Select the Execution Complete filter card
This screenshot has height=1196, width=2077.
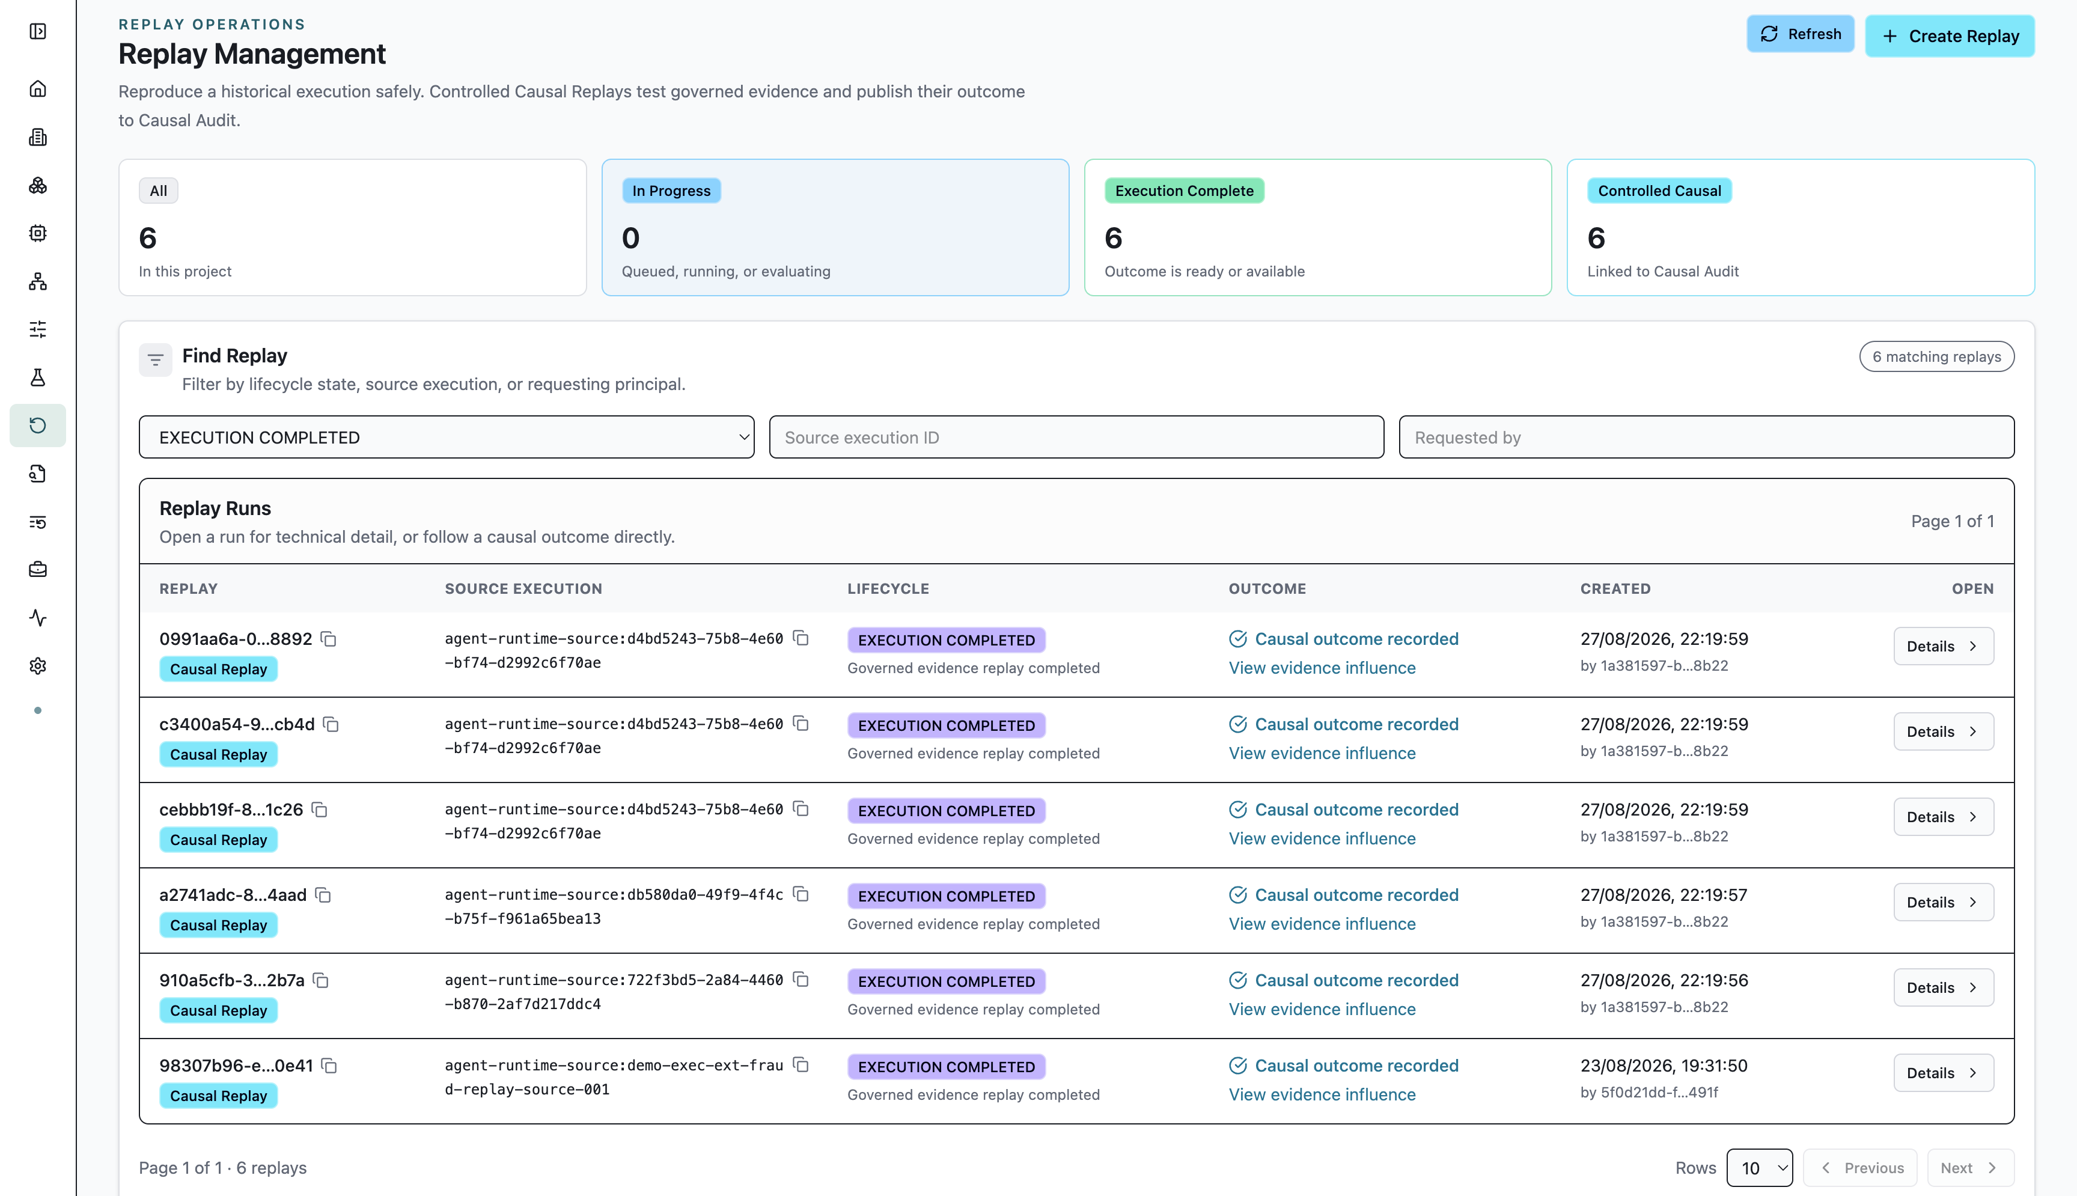pyautogui.click(x=1317, y=228)
